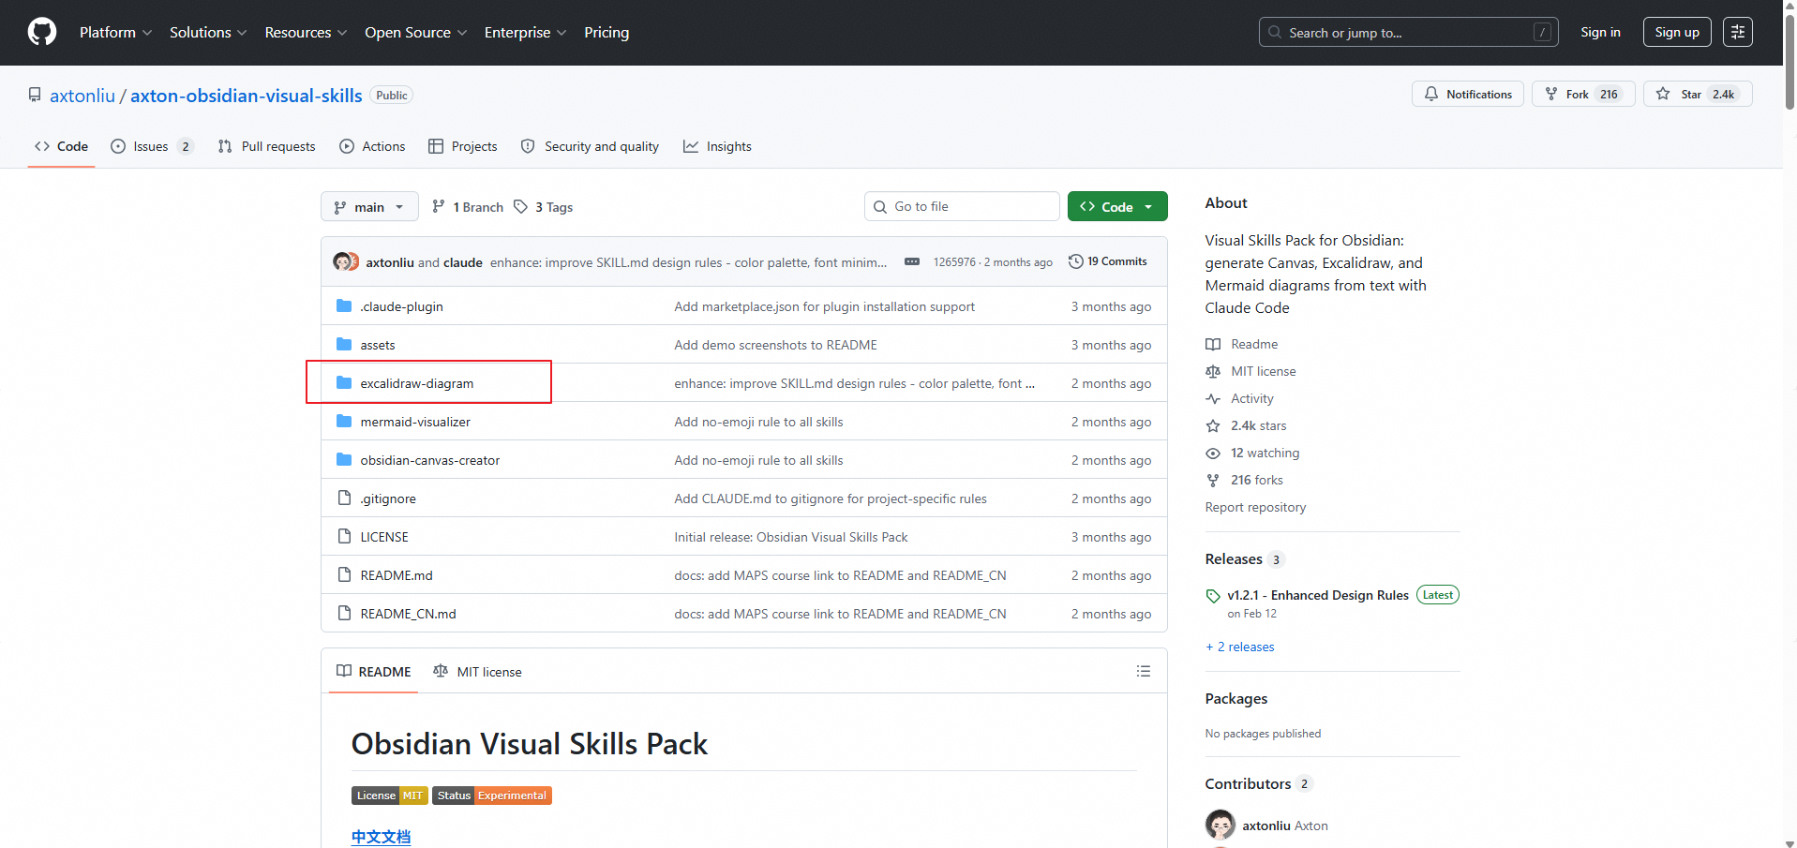Open the 中文文档 link in README
Image resolution: width=1797 pixels, height=848 pixels.
click(381, 837)
